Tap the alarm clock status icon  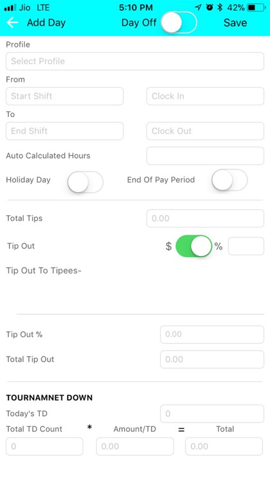coord(209,7)
